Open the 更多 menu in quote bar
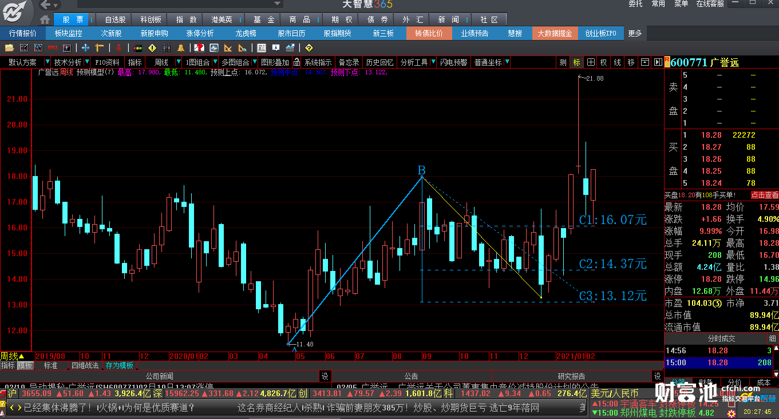 pyautogui.click(x=635, y=33)
